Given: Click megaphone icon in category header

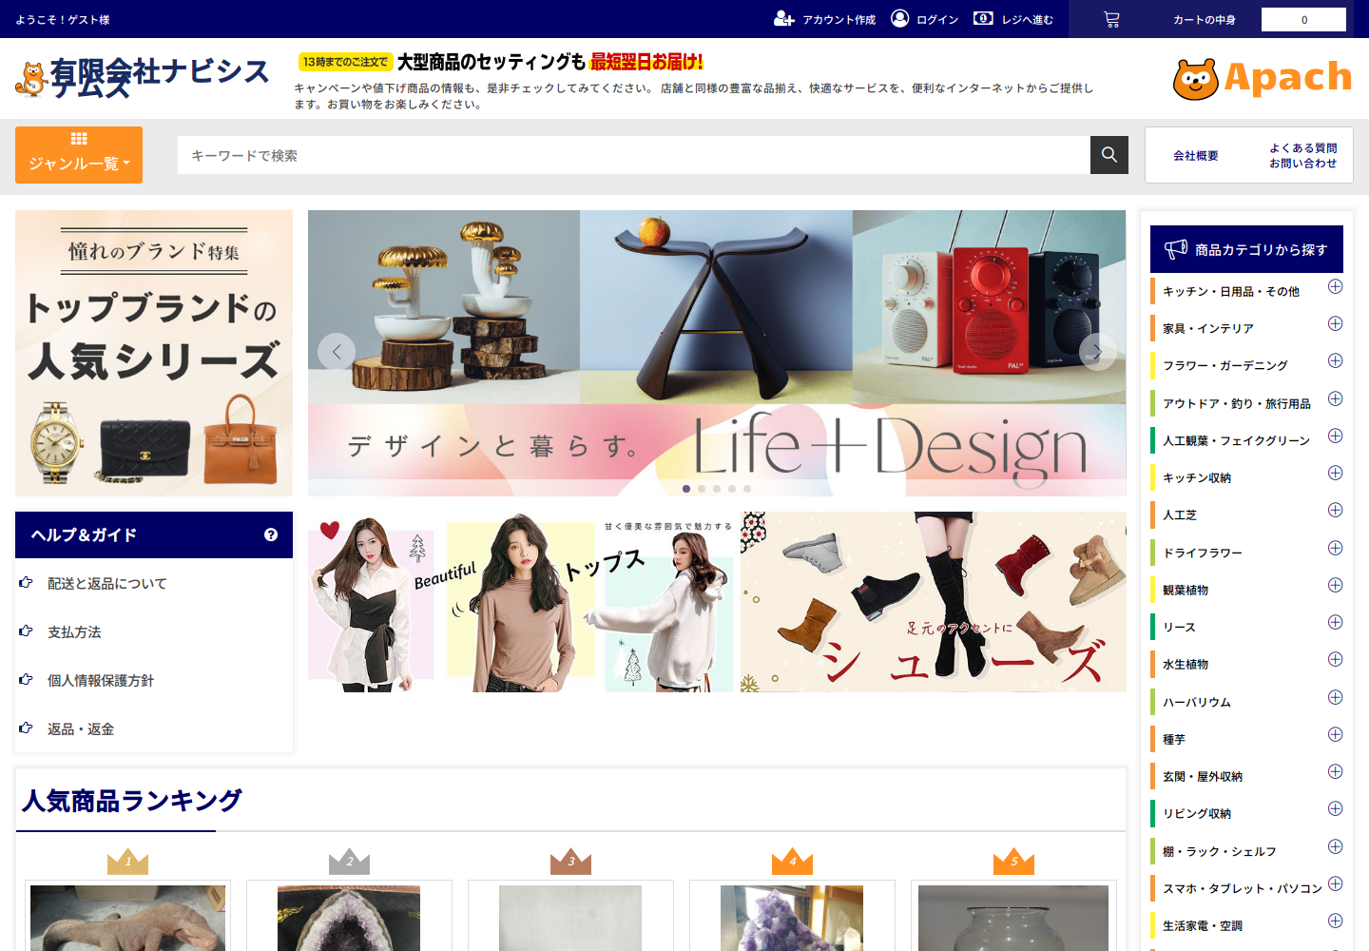Looking at the screenshot, I should tap(1176, 249).
